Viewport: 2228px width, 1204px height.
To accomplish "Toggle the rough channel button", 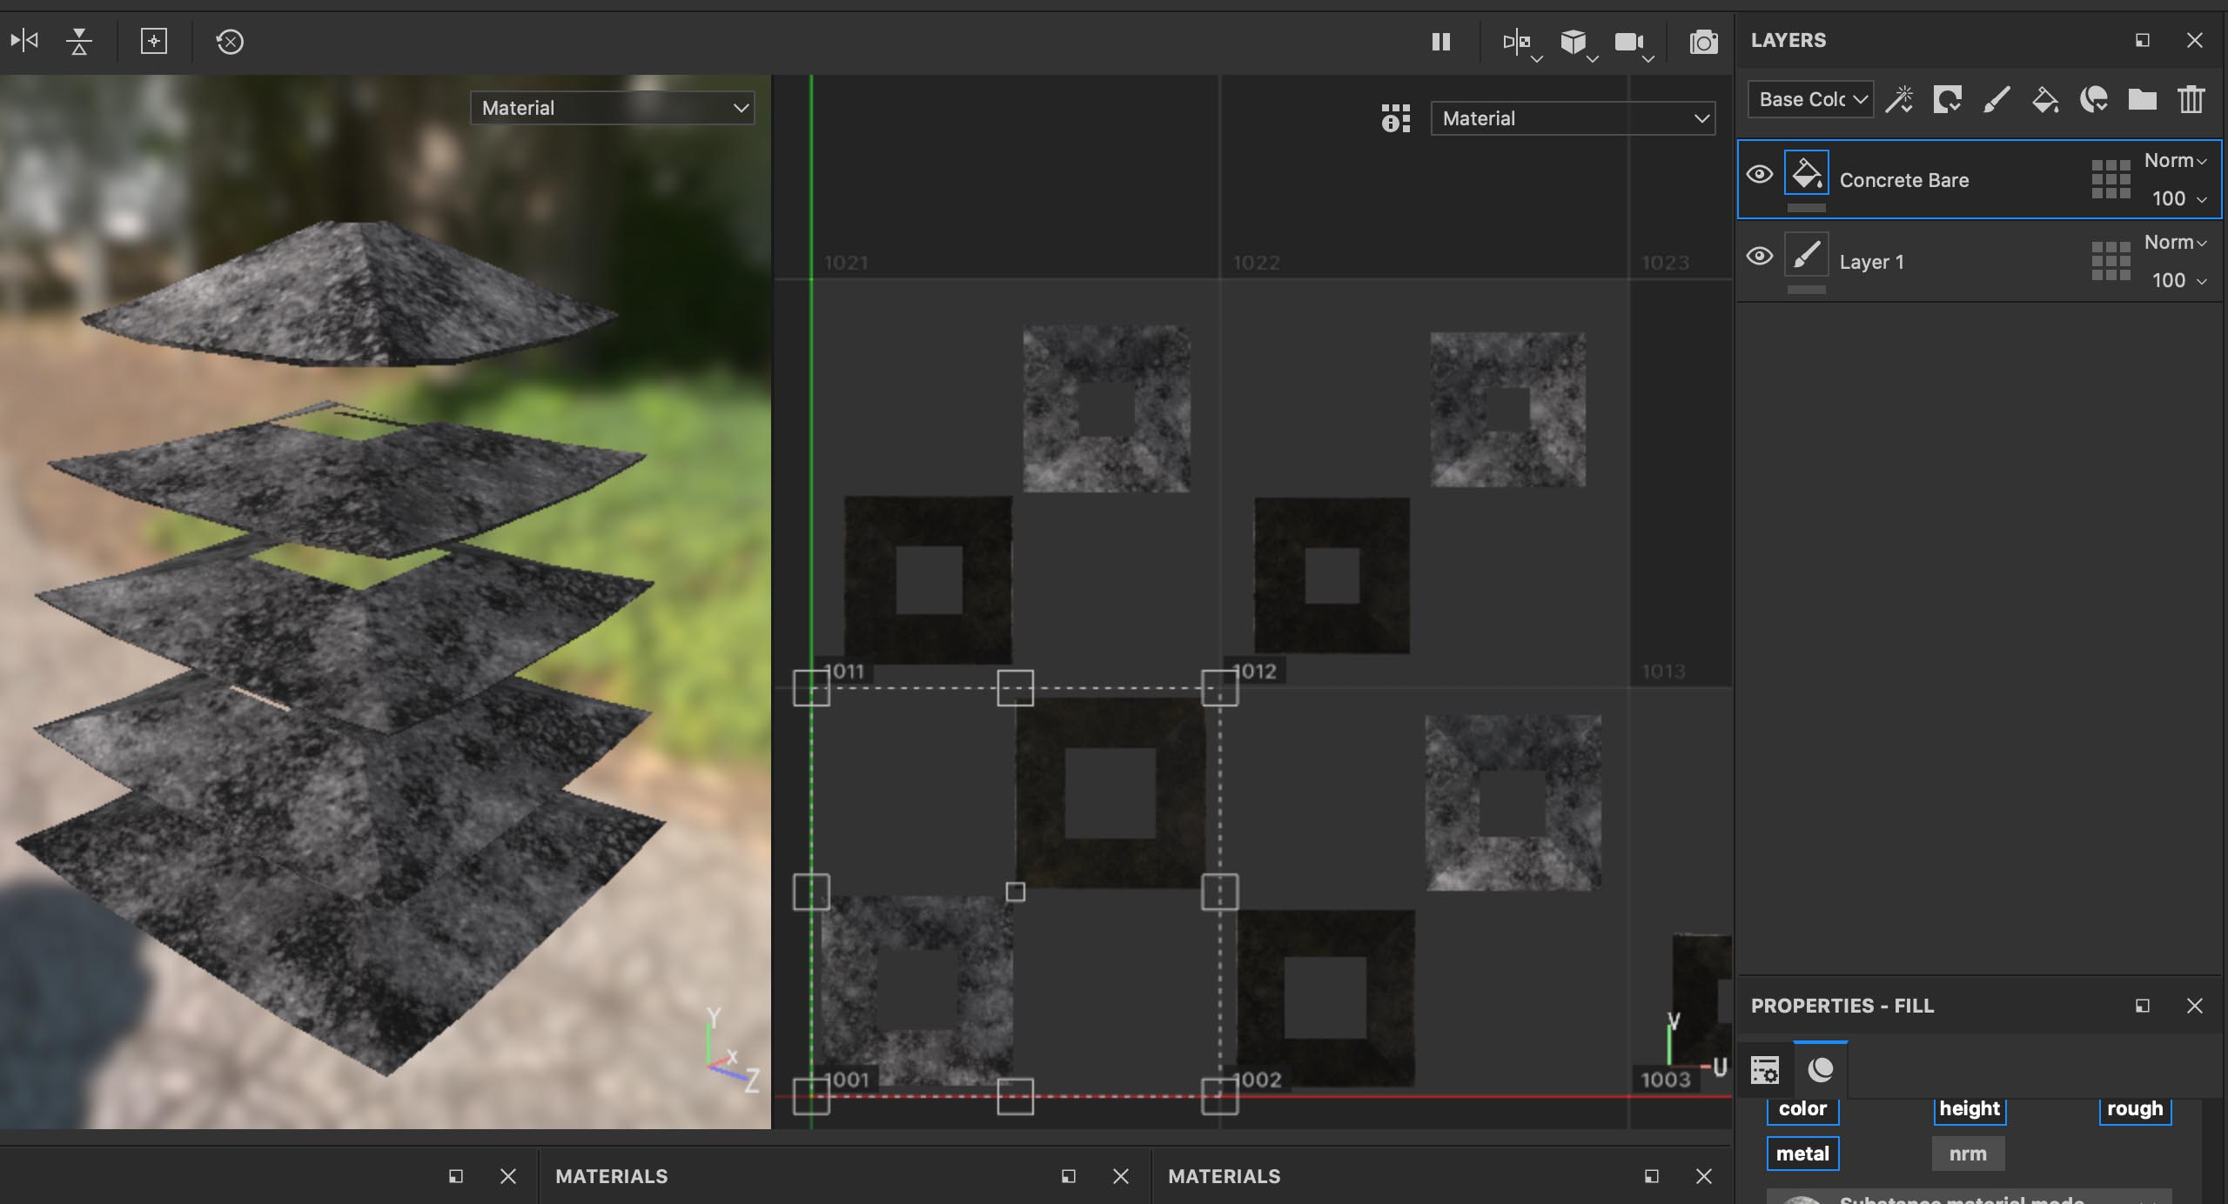I will [x=2135, y=1109].
